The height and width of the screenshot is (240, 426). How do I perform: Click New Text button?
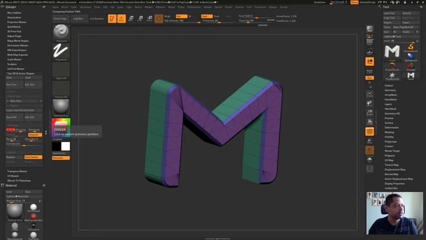click(x=15, y=85)
